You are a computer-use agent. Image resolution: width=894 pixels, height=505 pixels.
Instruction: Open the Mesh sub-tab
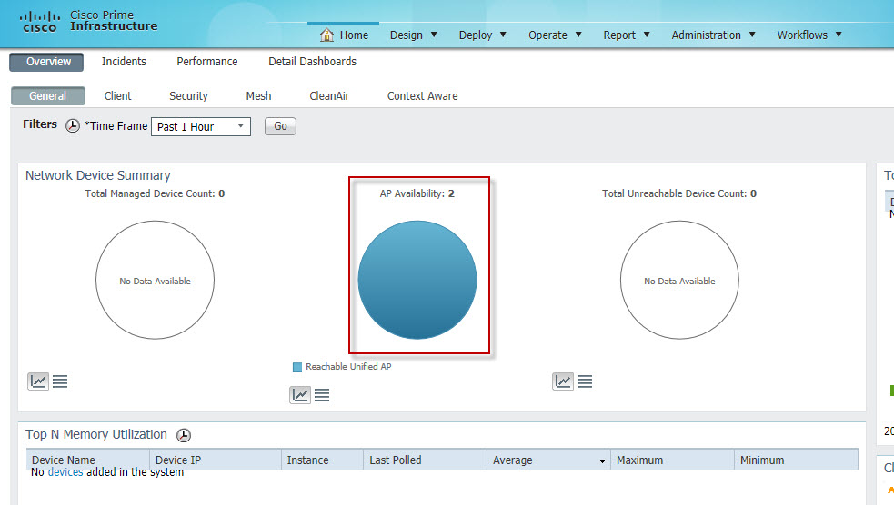tap(258, 95)
